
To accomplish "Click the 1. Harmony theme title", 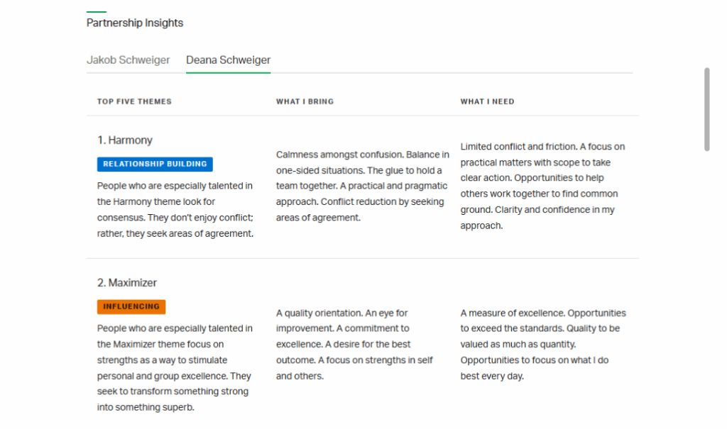I will 125,140.
